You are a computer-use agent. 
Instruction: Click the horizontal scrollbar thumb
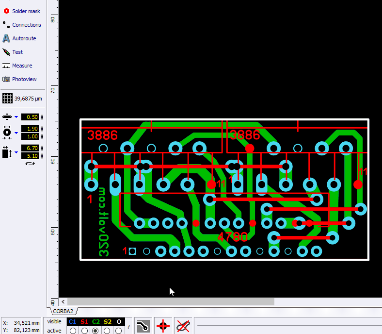coord(171,302)
